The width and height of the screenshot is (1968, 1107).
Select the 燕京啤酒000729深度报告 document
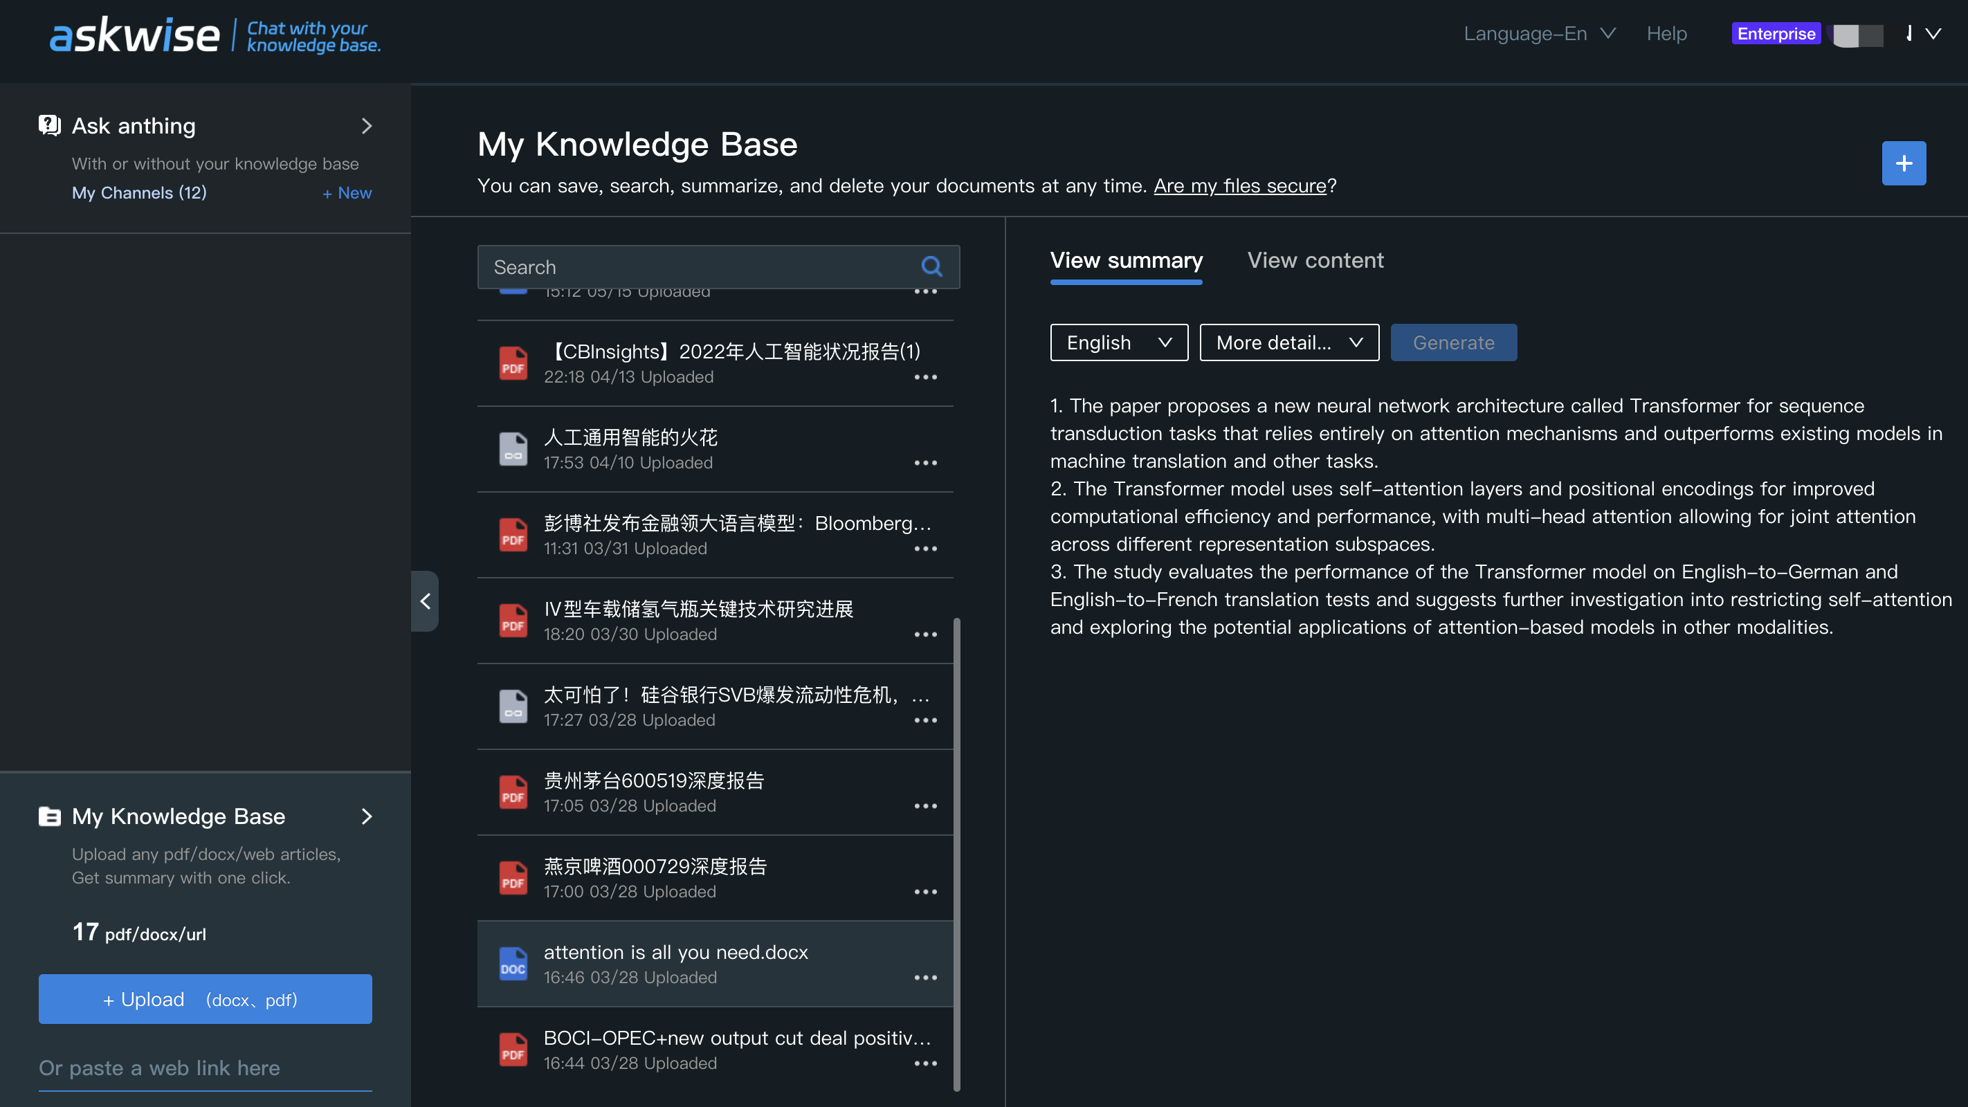[x=715, y=878]
